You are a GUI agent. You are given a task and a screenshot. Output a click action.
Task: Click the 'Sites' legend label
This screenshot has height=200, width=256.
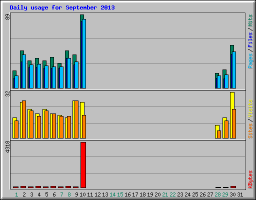(250, 131)
